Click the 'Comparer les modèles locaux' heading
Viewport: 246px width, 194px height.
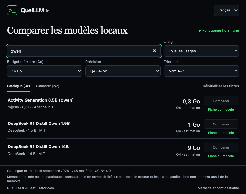coord(67,30)
